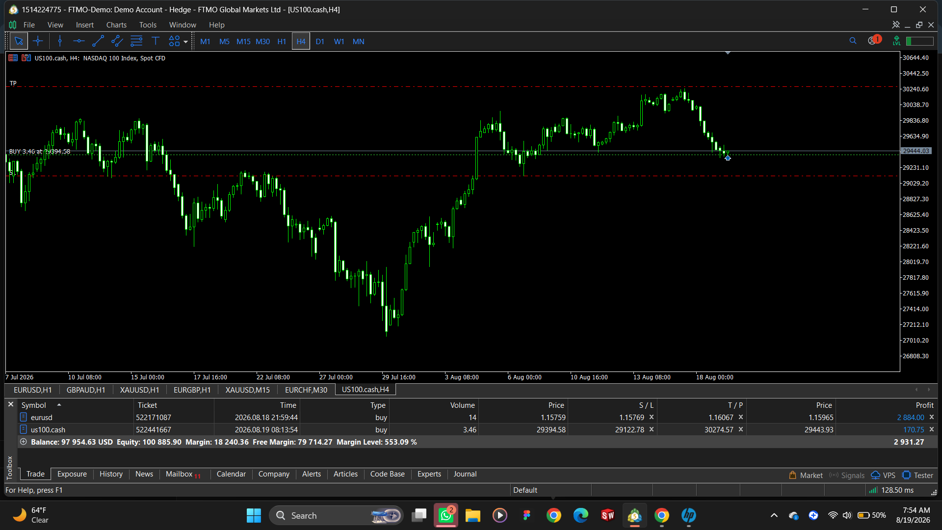
Task: Expand the shapes tool dropdown arrow
Action: coord(186,42)
